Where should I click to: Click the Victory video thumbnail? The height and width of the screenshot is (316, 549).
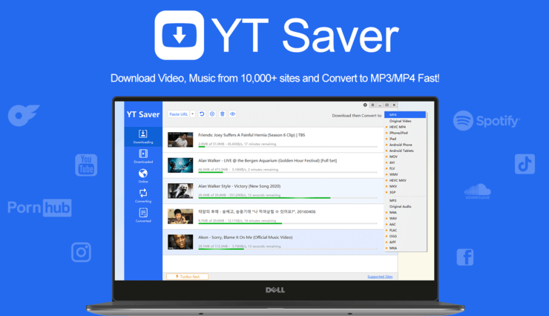[x=180, y=191]
